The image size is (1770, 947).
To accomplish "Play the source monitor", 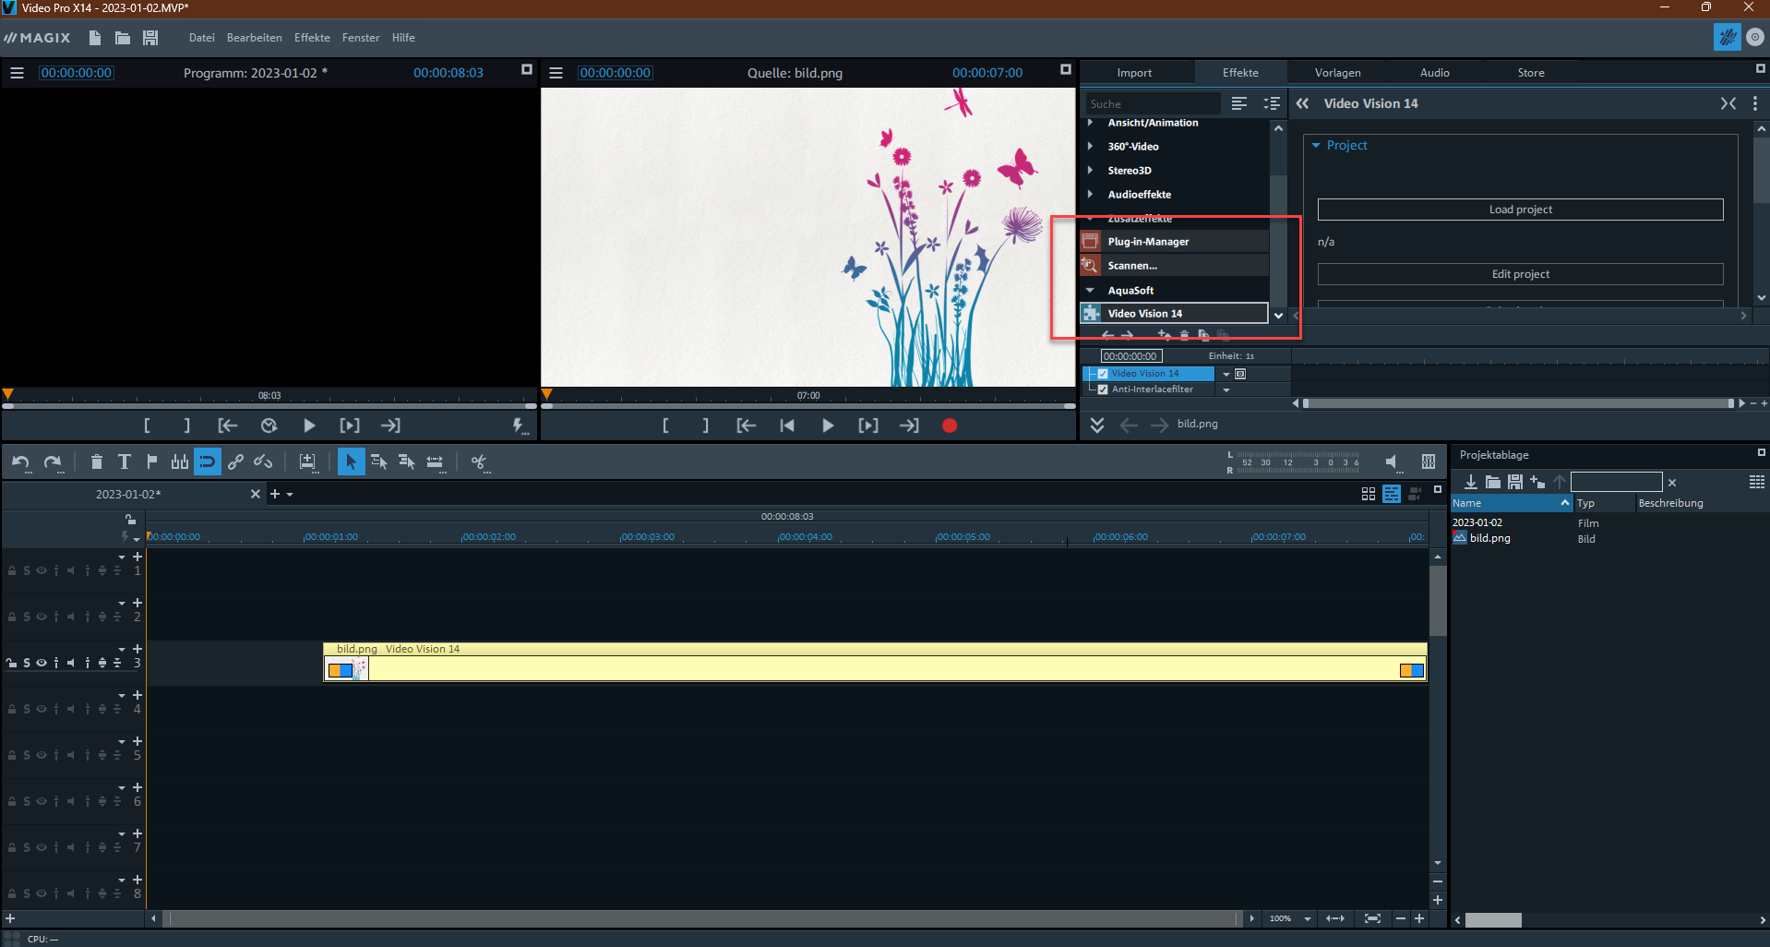I will (x=828, y=426).
